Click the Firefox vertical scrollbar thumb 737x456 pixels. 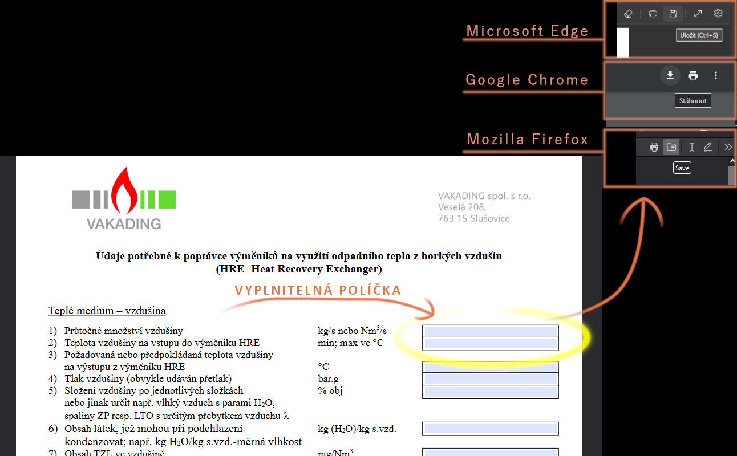pyautogui.click(x=732, y=176)
